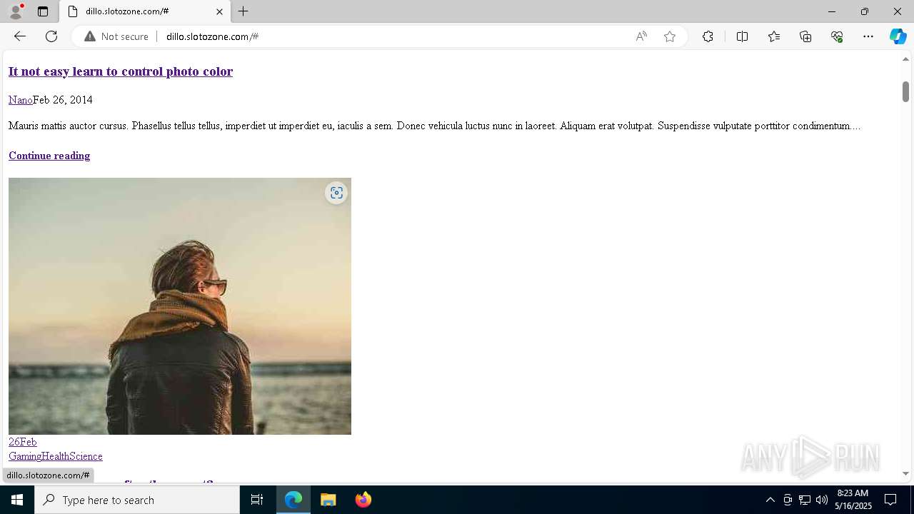Launch Copilot sidebar icon

898,36
